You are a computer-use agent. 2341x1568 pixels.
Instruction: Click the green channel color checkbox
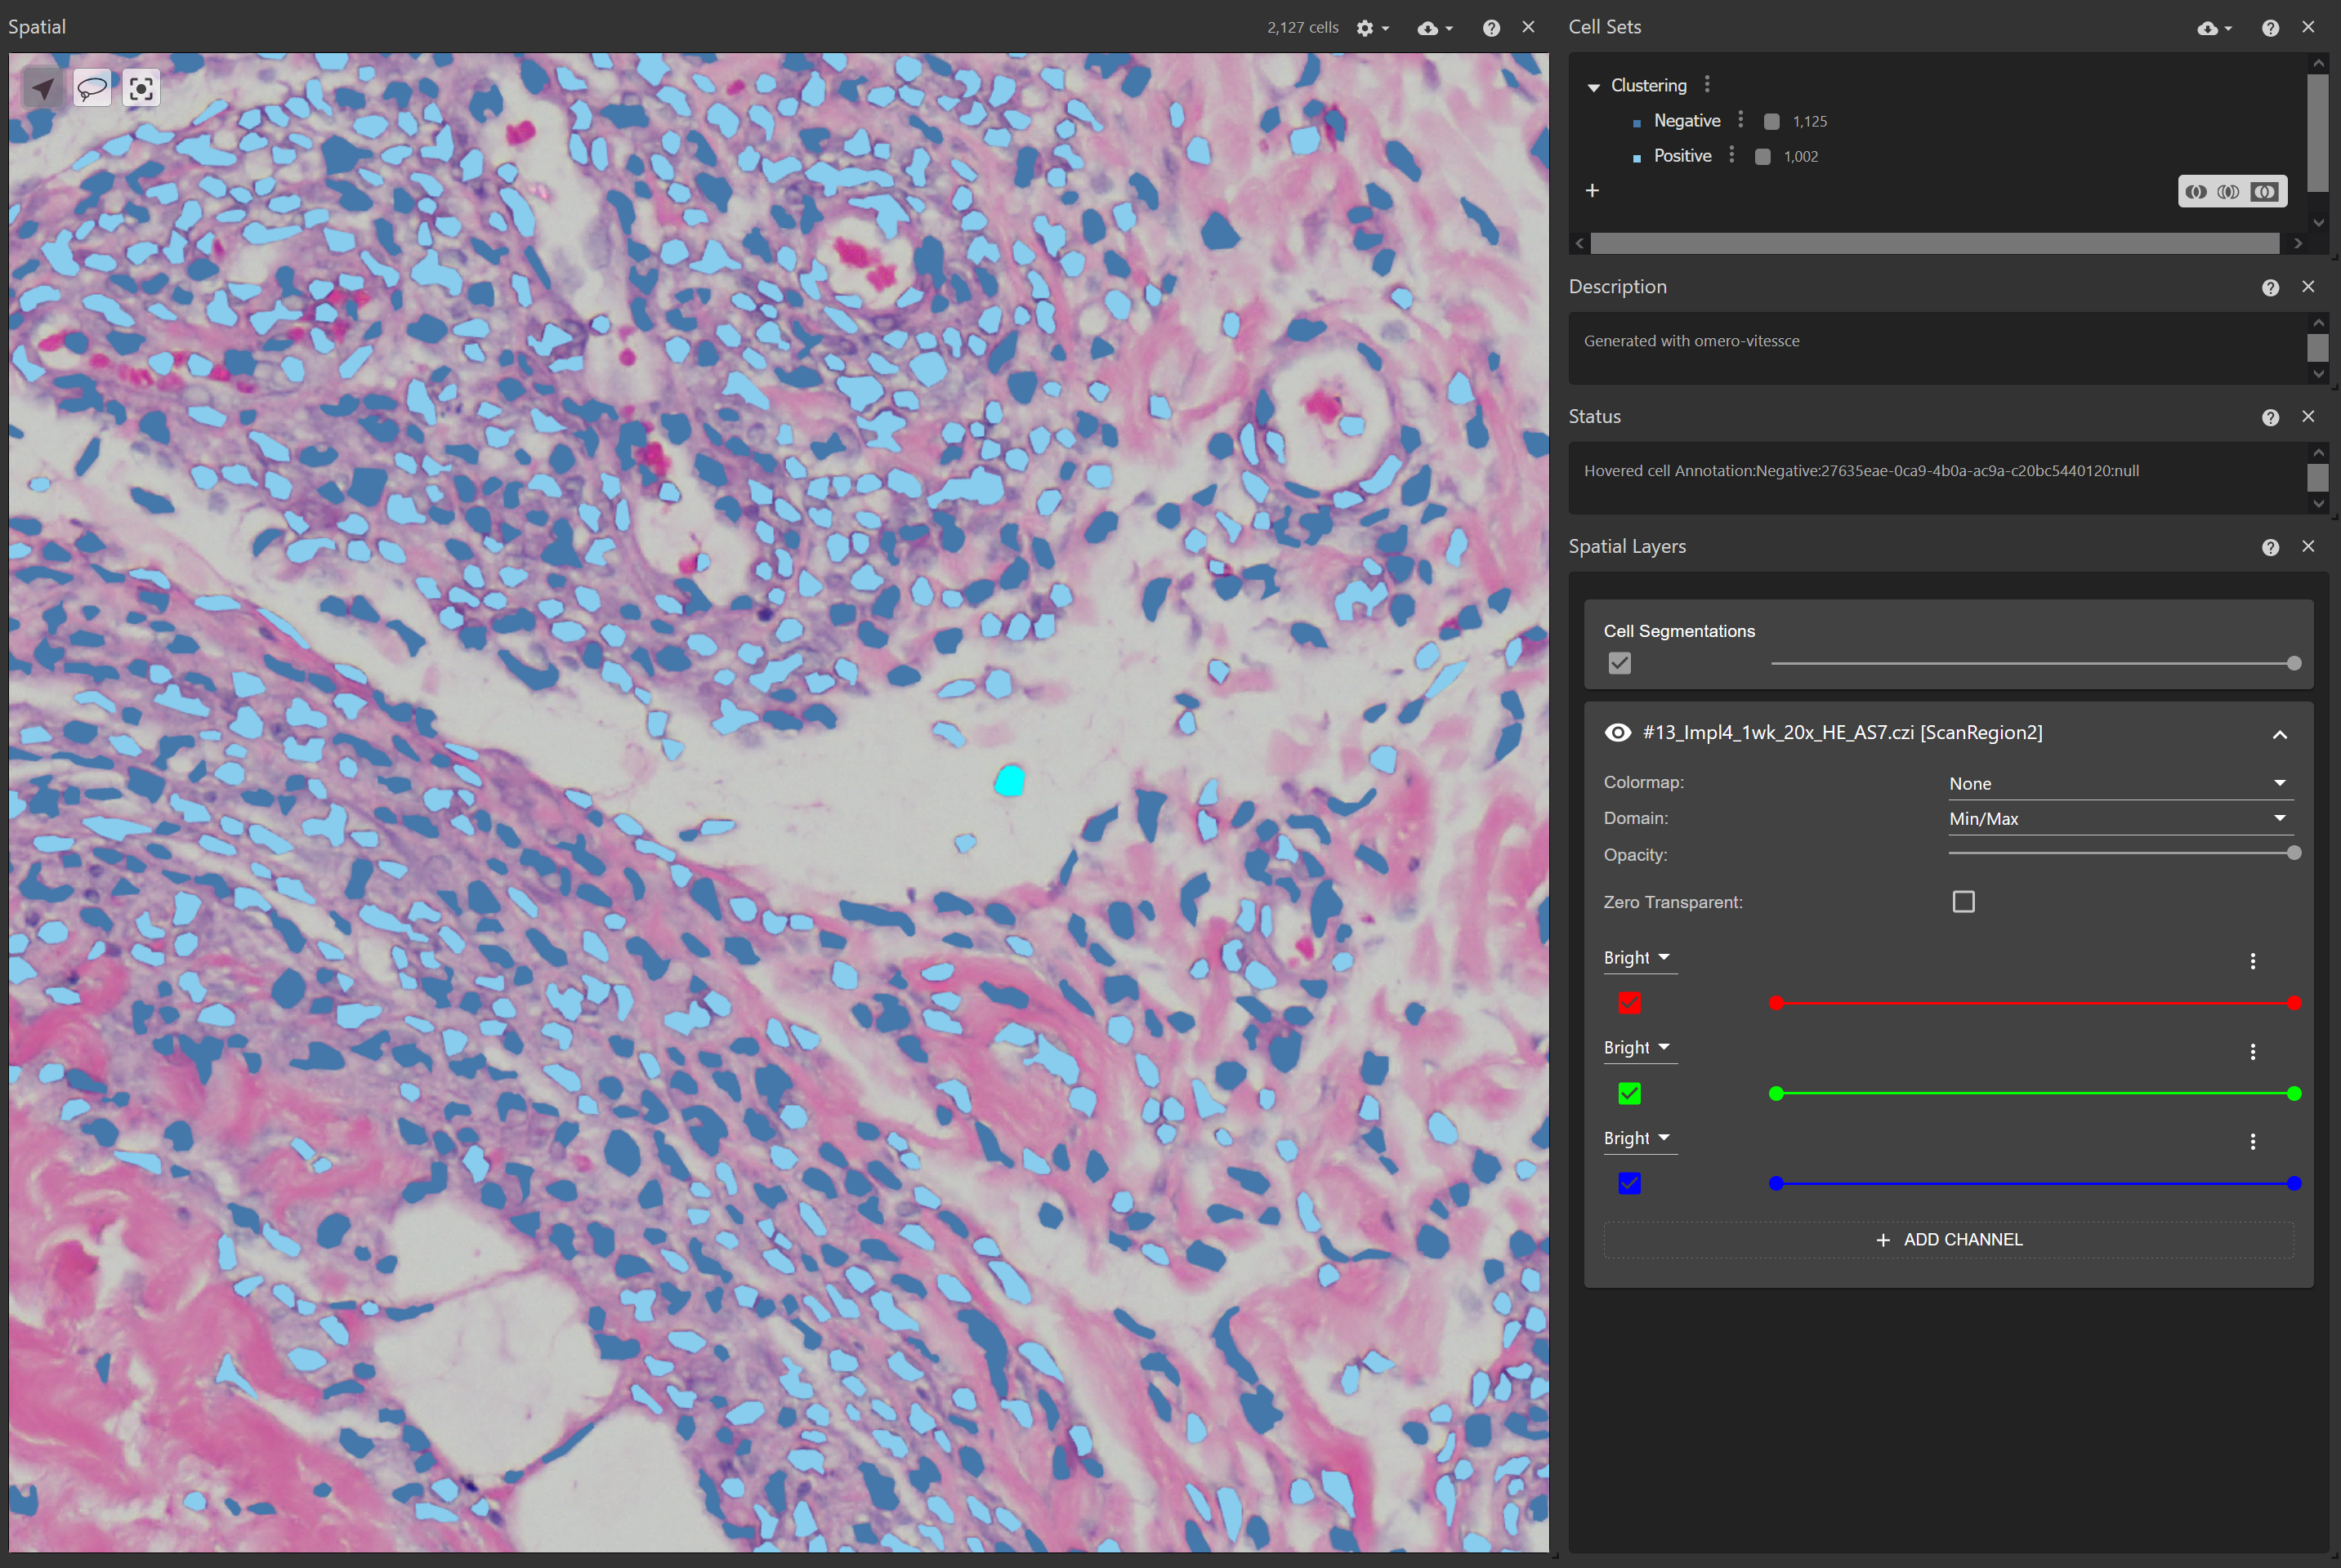1628,1094
